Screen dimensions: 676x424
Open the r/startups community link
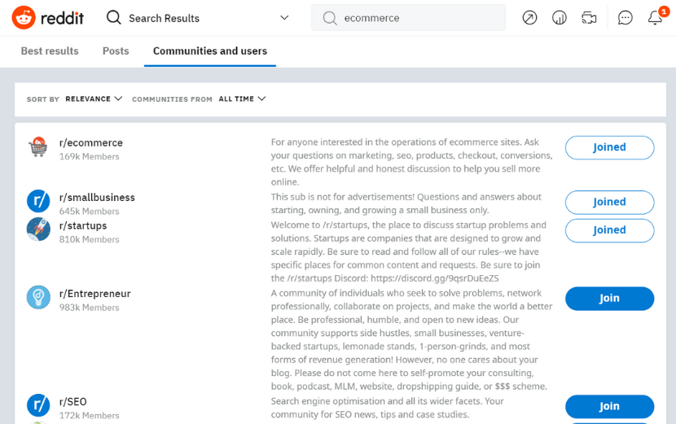tap(83, 225)
